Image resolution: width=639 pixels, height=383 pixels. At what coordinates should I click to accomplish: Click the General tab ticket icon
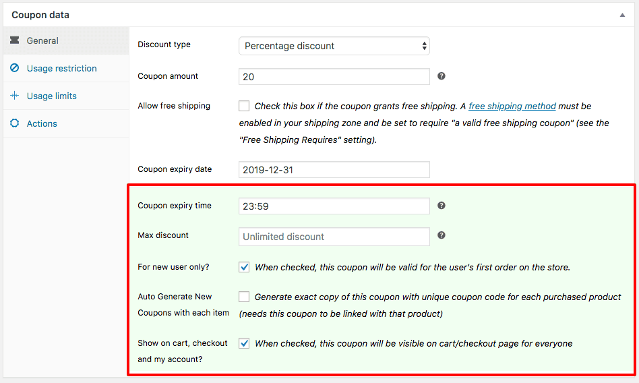click(x=15, y=40)
